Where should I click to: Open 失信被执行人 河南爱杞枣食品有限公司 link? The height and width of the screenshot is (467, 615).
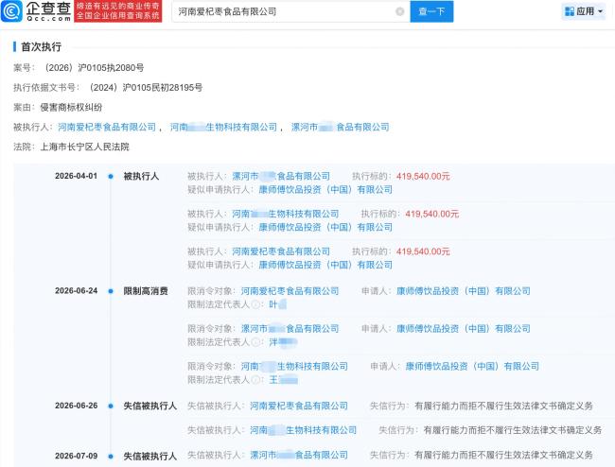click(299, 406)
